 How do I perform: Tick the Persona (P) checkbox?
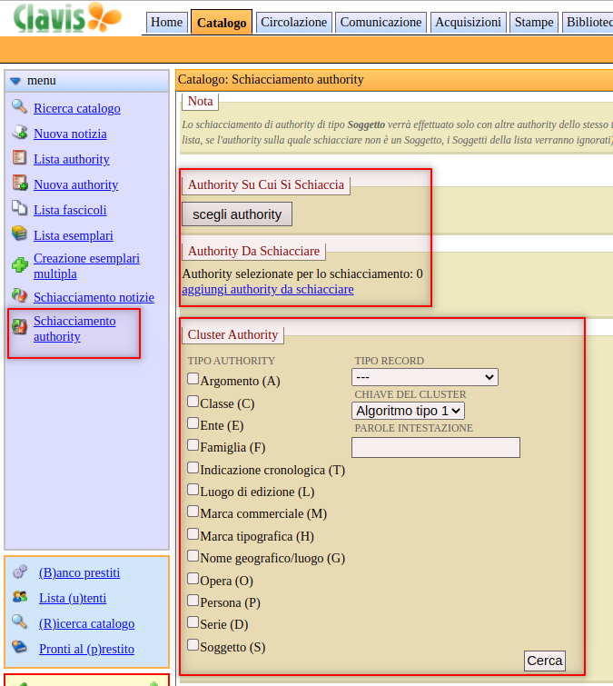[x=193, y=601]
